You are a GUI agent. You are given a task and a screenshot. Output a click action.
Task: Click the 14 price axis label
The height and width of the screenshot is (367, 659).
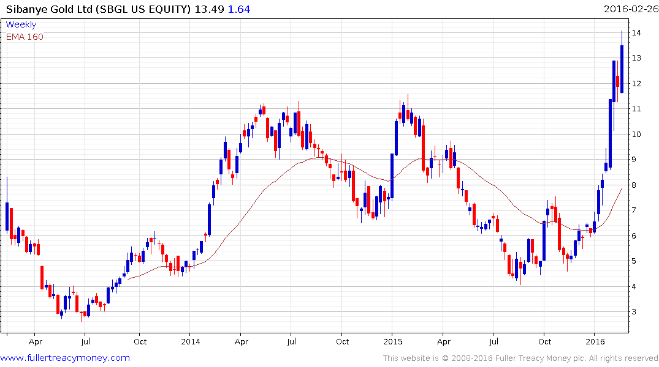click(636, 32)
